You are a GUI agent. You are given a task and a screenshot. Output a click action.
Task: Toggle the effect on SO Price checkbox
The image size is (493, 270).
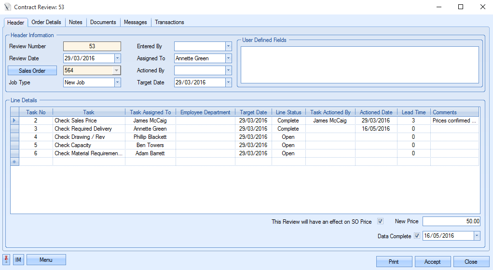[x=380, y=222]
